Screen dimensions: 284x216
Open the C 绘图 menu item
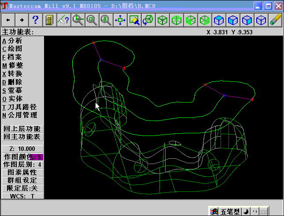pyautogui.click(x=12, y=49)
